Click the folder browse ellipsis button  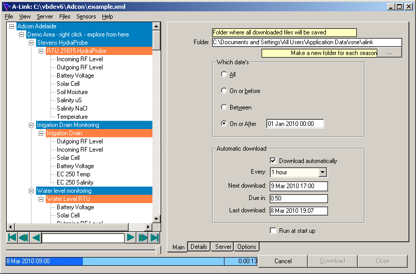[389, 53]
